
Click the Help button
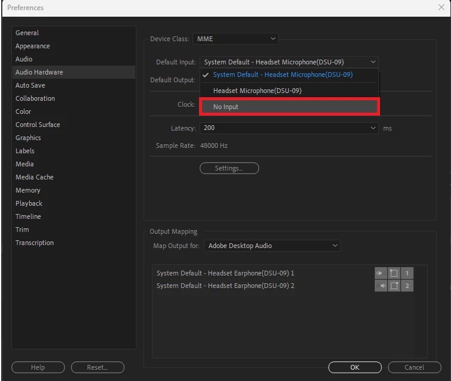[x=38, y=367]
